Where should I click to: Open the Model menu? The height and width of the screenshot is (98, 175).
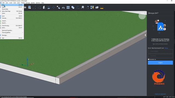pyautogui.click(x=23, y=3)
